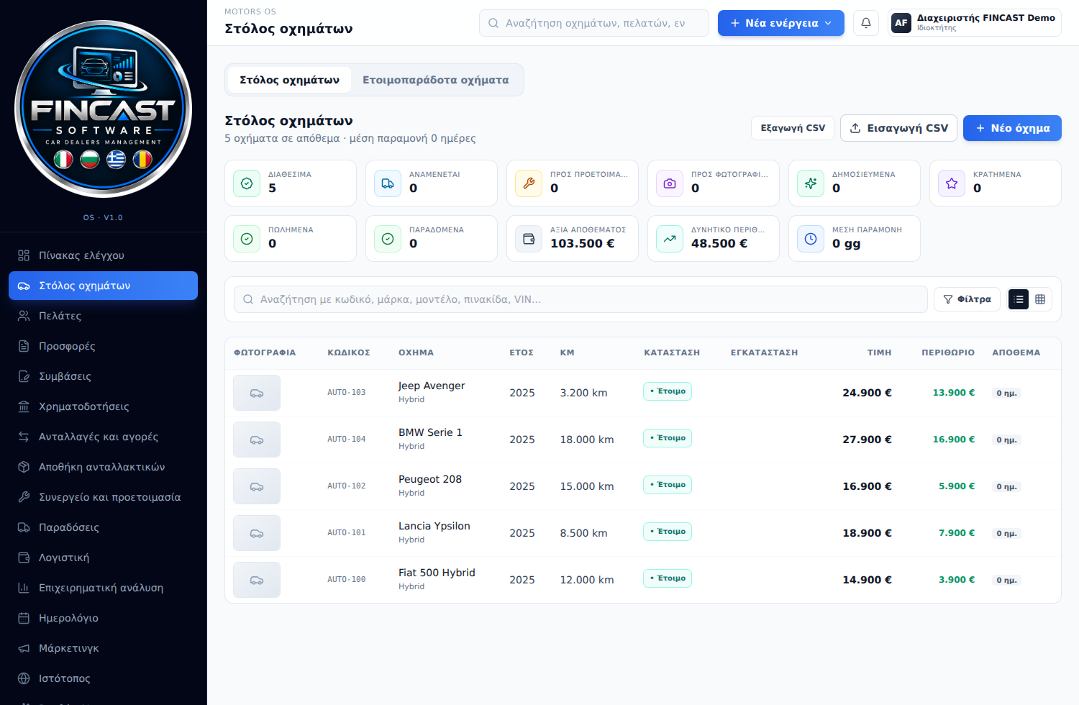
Task: Click the Προς φωτογράφιση camera icon
Action: (670, 183)
